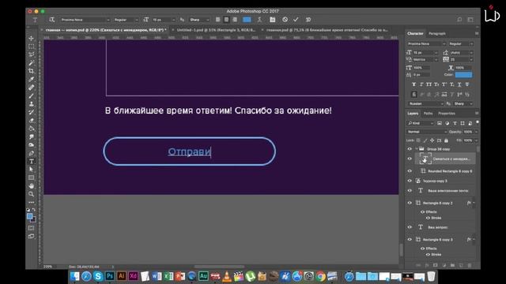Toggle visibility of Group 36 copy
The width and height of the screenshot is (506, 284).
coord(410,149)
